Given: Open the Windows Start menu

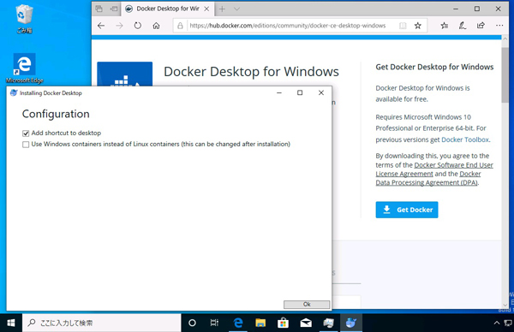Looking at the screenshot, I should coord(11,323).
